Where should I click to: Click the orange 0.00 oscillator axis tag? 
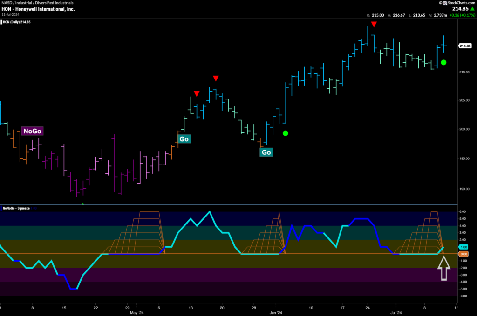pyautogui.click(x=464, y=254)
